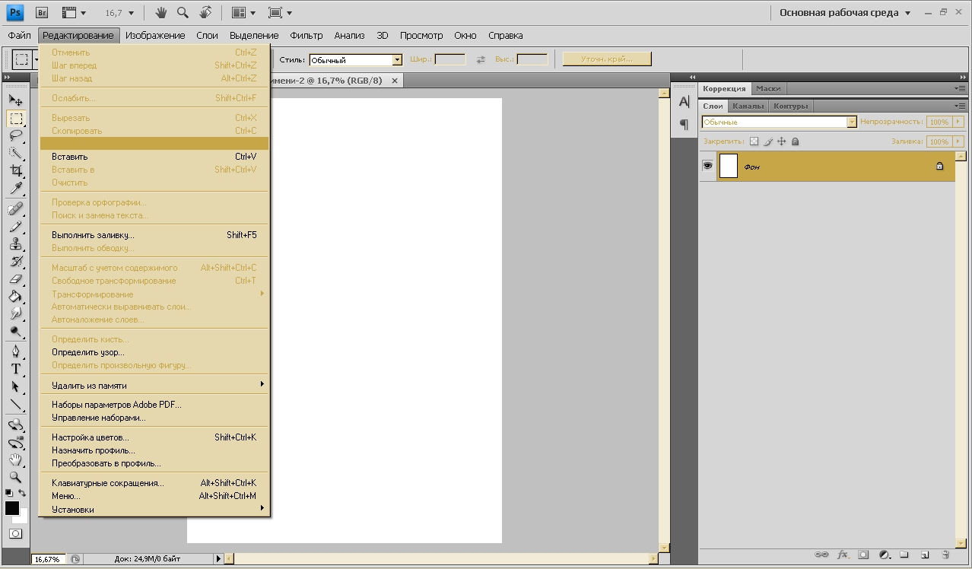Click the Уточн. край button
Screen dimensions: 972x569
607,59
